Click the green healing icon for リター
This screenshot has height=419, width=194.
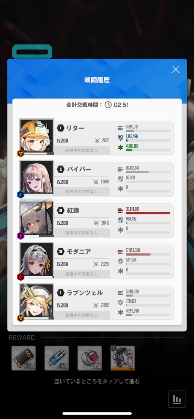coord(120,148)
